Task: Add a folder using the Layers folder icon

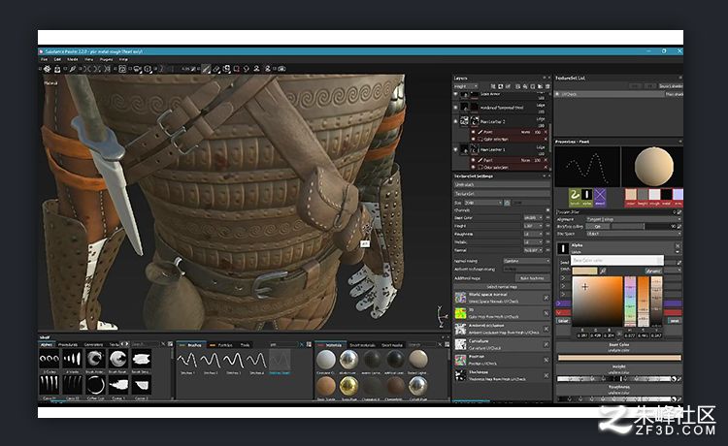Action: pos(540,86)
